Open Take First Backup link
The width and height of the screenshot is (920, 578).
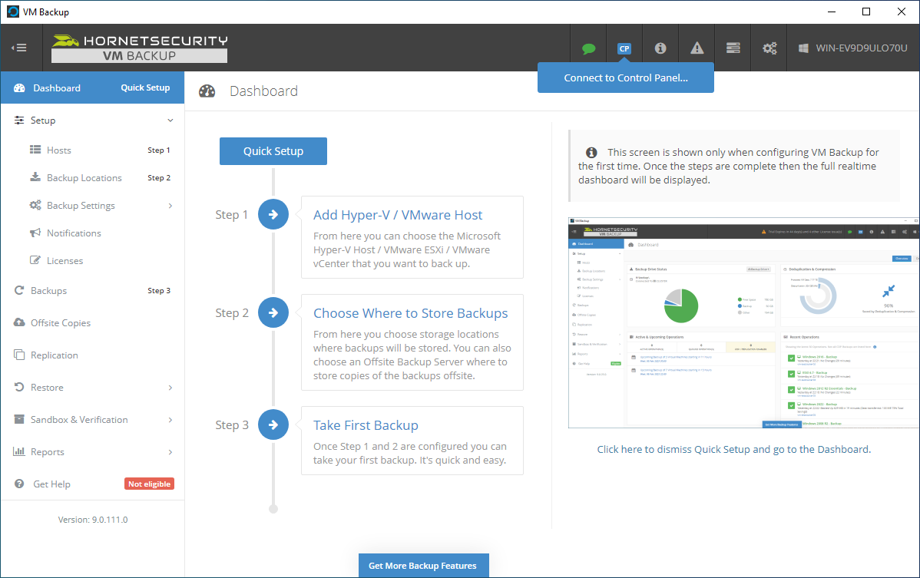pyautogui.click(x=366, y=425)
